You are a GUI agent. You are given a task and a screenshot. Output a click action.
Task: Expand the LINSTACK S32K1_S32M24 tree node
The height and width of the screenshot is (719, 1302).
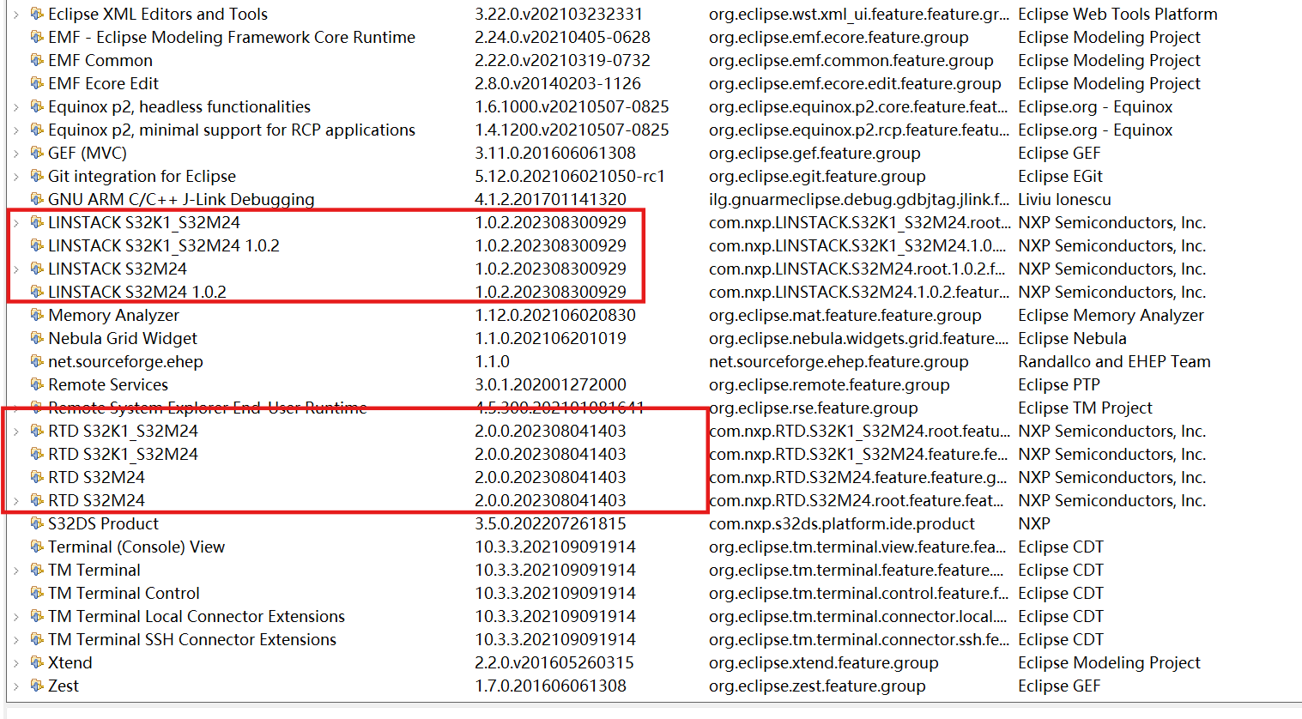coord(17,222)
